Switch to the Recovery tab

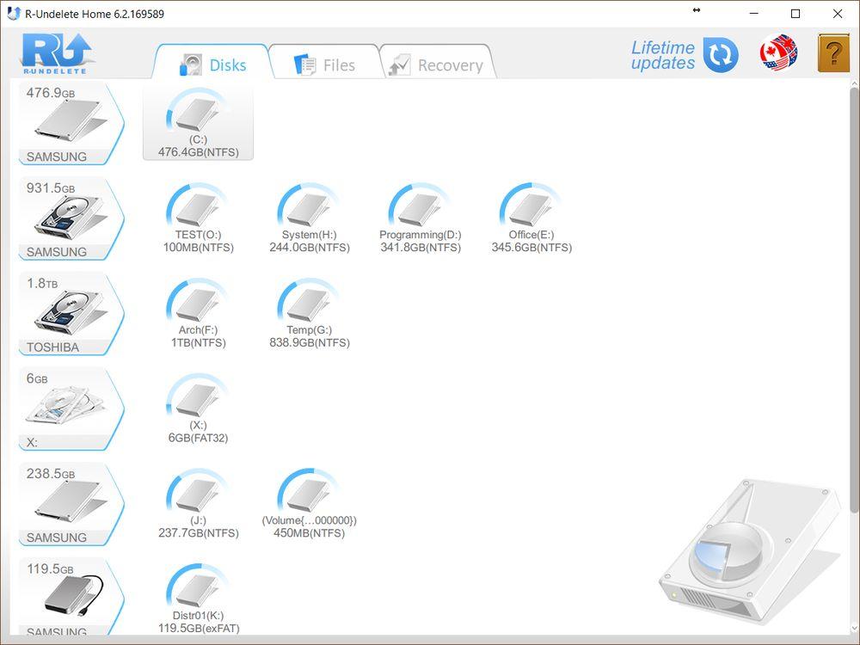click(438, 63)
